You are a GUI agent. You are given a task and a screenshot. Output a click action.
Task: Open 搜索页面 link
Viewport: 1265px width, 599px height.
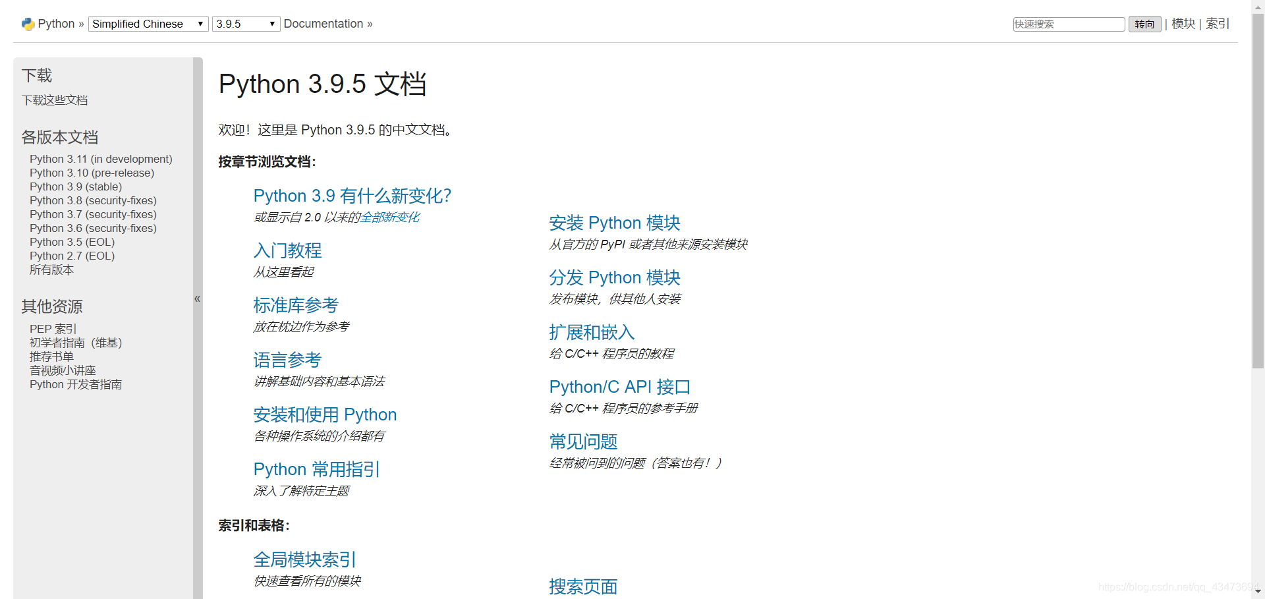tap(584, 586)
